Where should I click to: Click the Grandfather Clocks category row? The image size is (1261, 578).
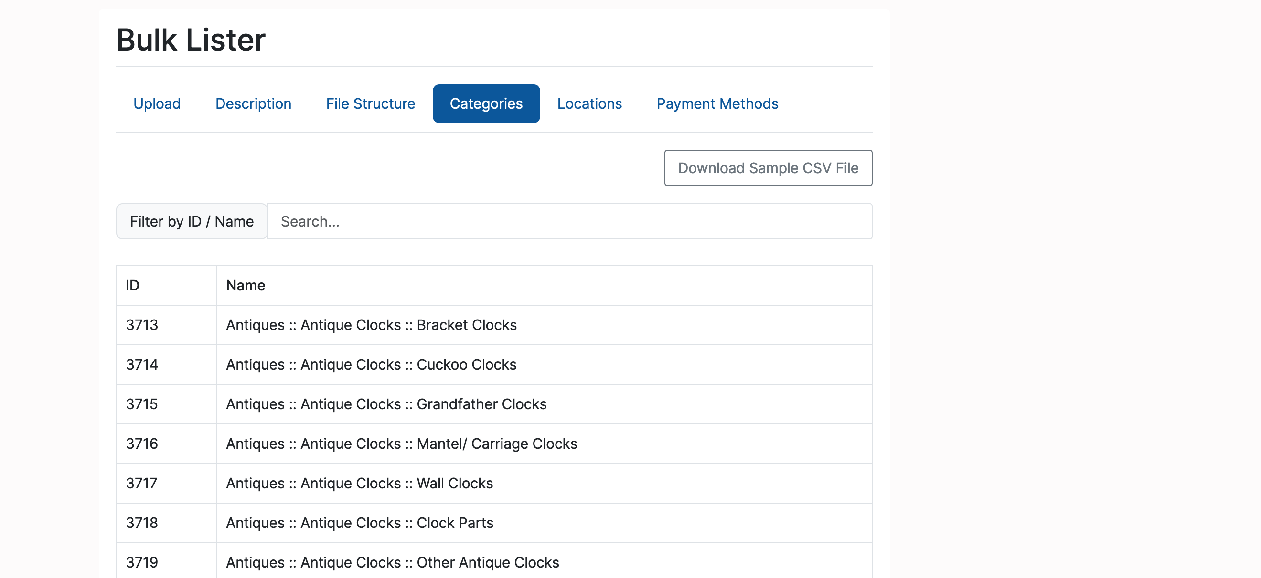[386, 404]
